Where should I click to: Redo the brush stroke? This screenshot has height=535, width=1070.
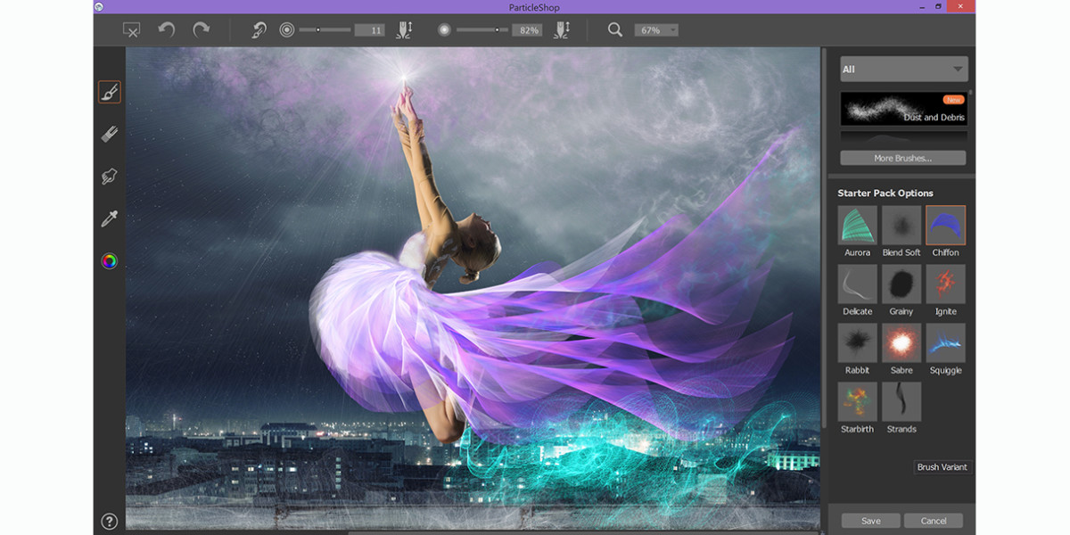click(x=202, y=30)
